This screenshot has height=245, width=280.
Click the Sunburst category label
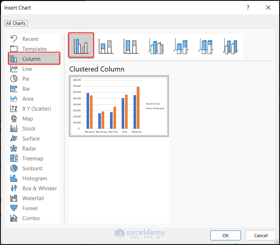coord(32,169)
